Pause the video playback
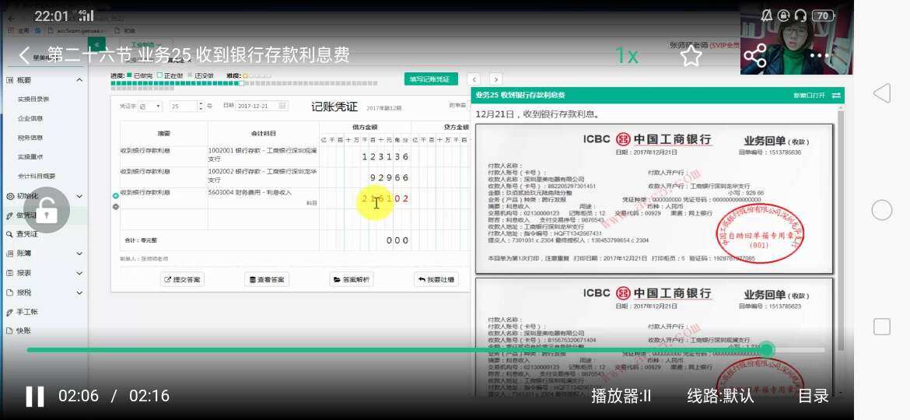Viewport: 910px width, 420px height. pos(35,396)
